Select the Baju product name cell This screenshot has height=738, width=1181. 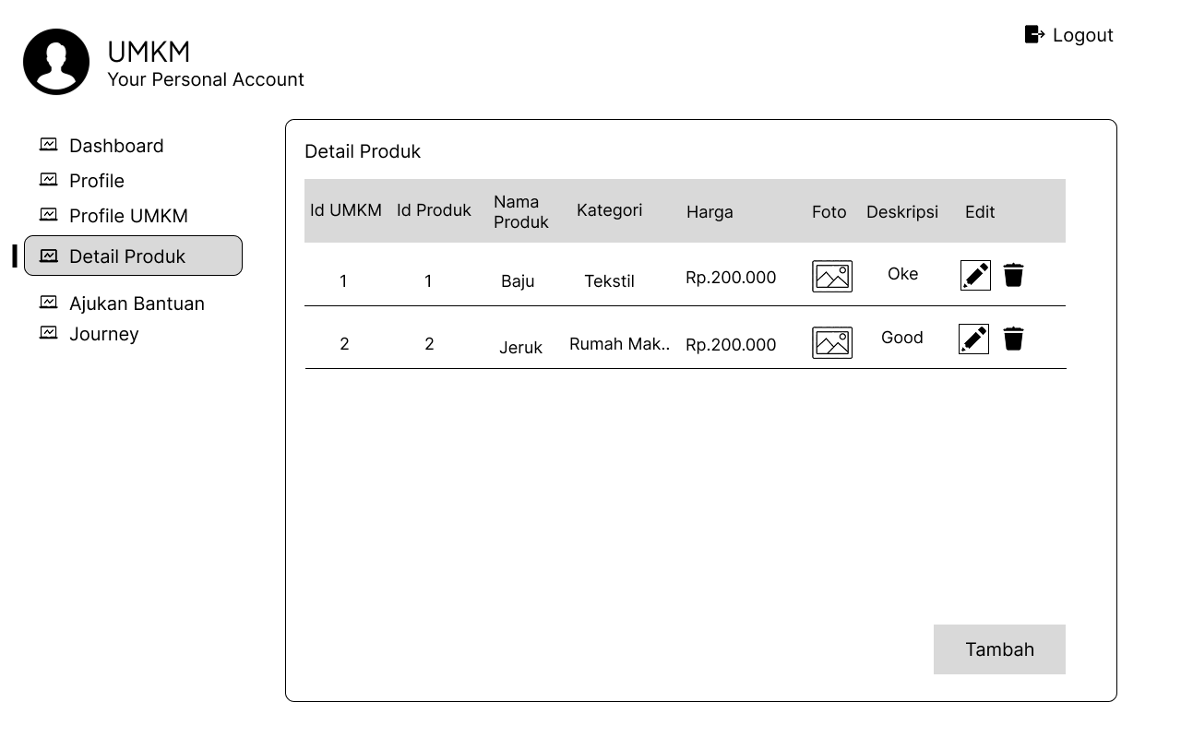point(518,281)
